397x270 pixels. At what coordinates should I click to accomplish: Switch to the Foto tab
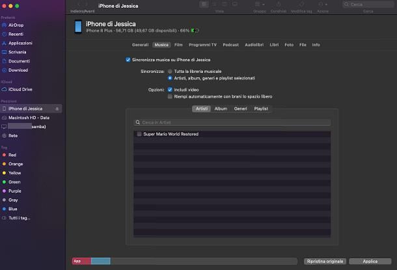289,45
